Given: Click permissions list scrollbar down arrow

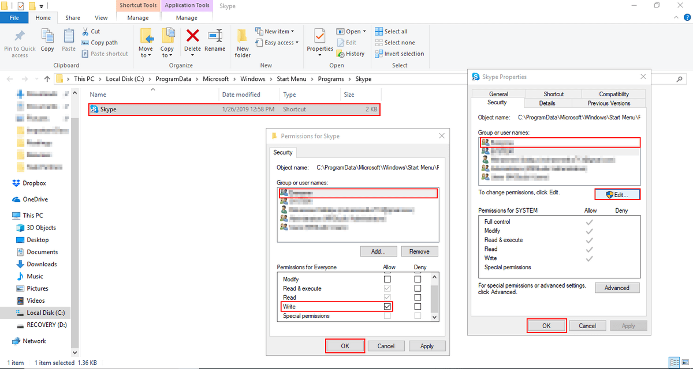Looking at the screenshot, I should click(435, 317).
